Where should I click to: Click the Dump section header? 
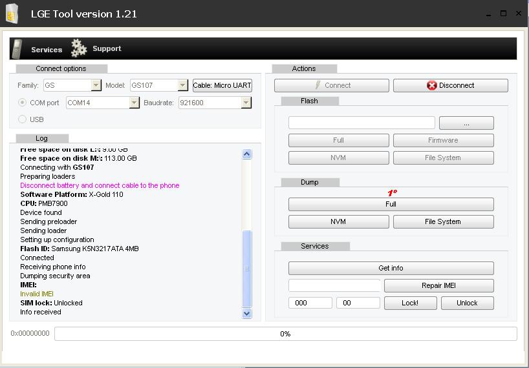tap(310, 182)
